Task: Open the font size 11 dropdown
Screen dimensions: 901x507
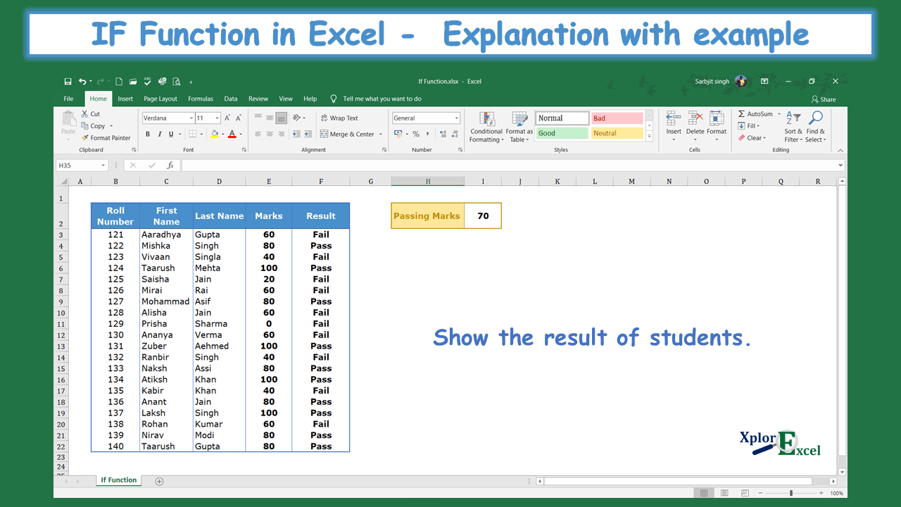Action: [218, 118]
